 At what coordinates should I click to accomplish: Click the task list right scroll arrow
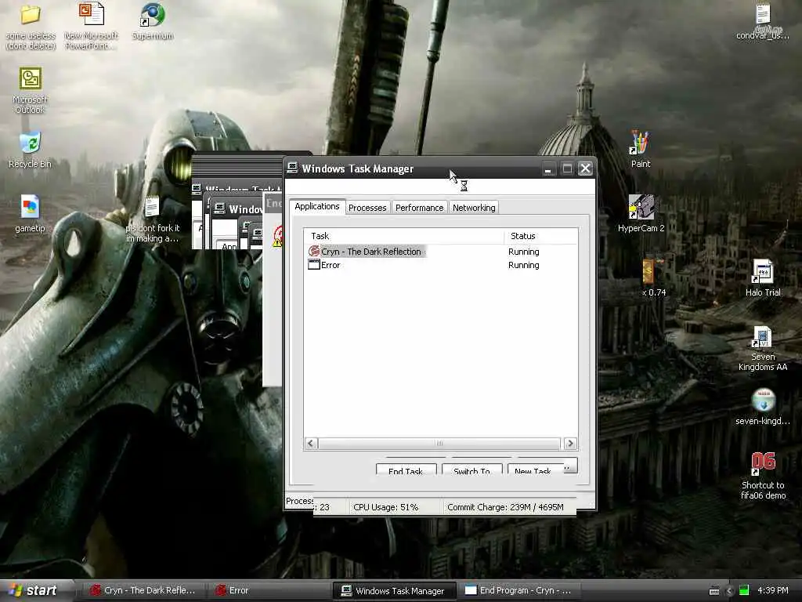(x=570, y=444)
